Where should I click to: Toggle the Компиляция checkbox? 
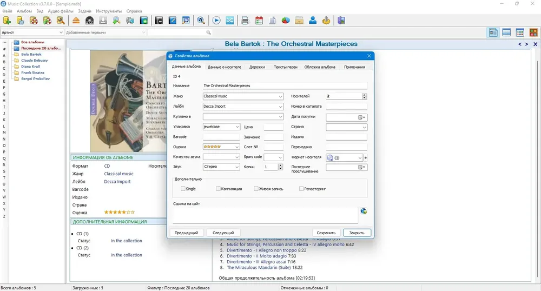tap(218, 189)
